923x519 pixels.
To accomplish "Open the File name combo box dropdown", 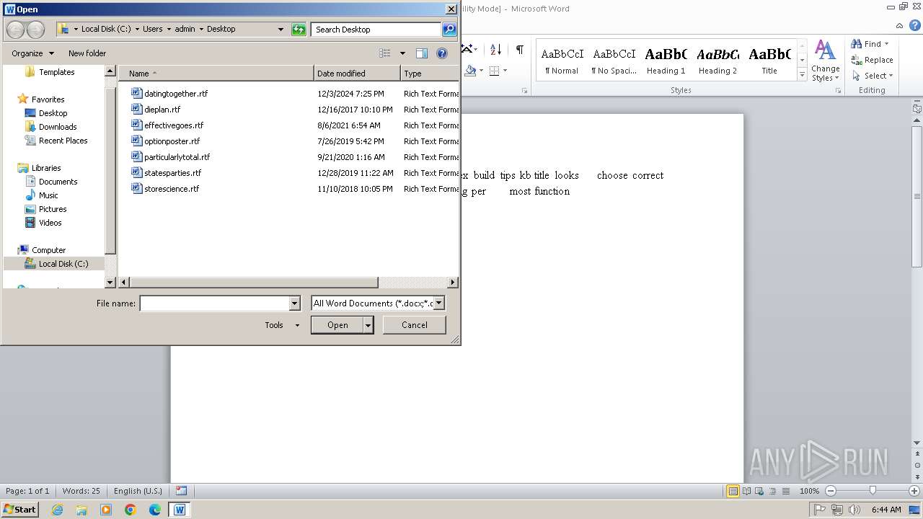I will click(x=294, y=303).
